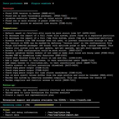The width and height of the screenshot is (119, 119).
Task: Click 'Upload data to Lynis Enterprise' line
Action: tap(36, 93)
